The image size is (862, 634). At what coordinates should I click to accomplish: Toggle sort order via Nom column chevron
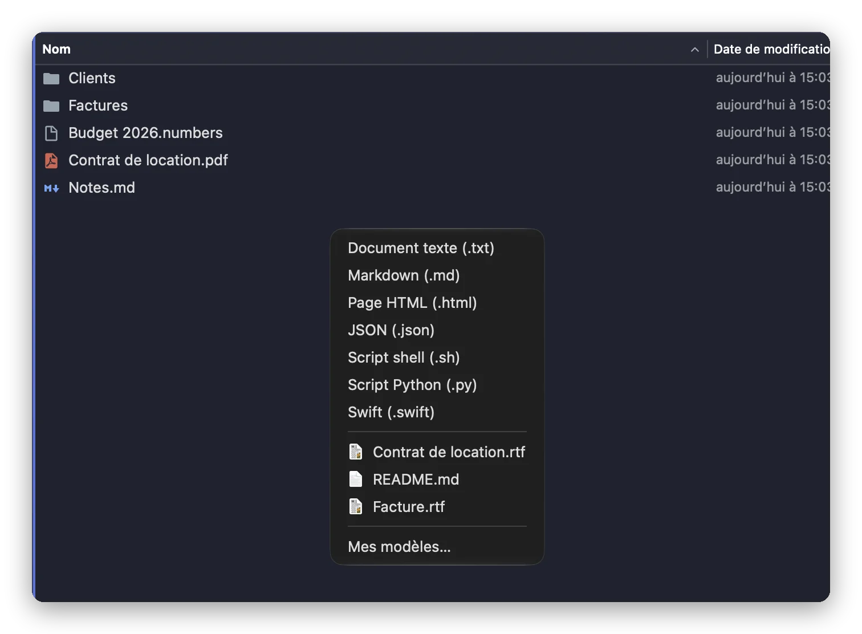694,50
